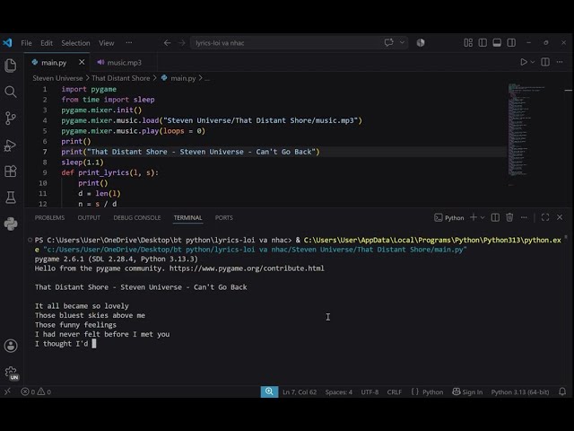This screenshot has height=431, width=574.
Task: Maximize the terminal panel size
Action: [x=545, y=217]
